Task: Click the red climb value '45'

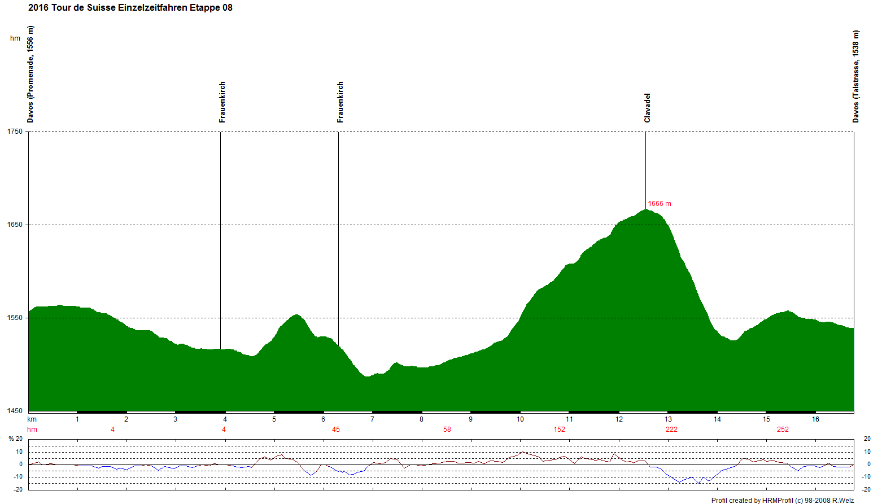Action: [x=336, y=430]
